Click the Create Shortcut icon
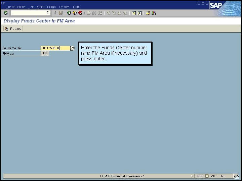242x181 pixels. click(x=139, y=13)
